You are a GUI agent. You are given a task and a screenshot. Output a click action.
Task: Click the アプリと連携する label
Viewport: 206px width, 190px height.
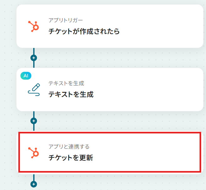(69, 146)
